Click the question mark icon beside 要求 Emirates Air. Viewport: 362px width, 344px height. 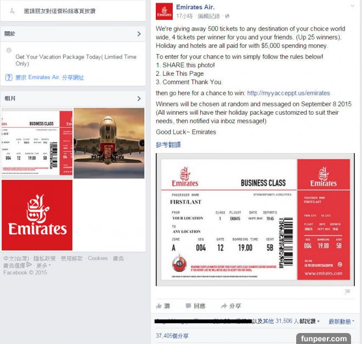click(9, 77)
